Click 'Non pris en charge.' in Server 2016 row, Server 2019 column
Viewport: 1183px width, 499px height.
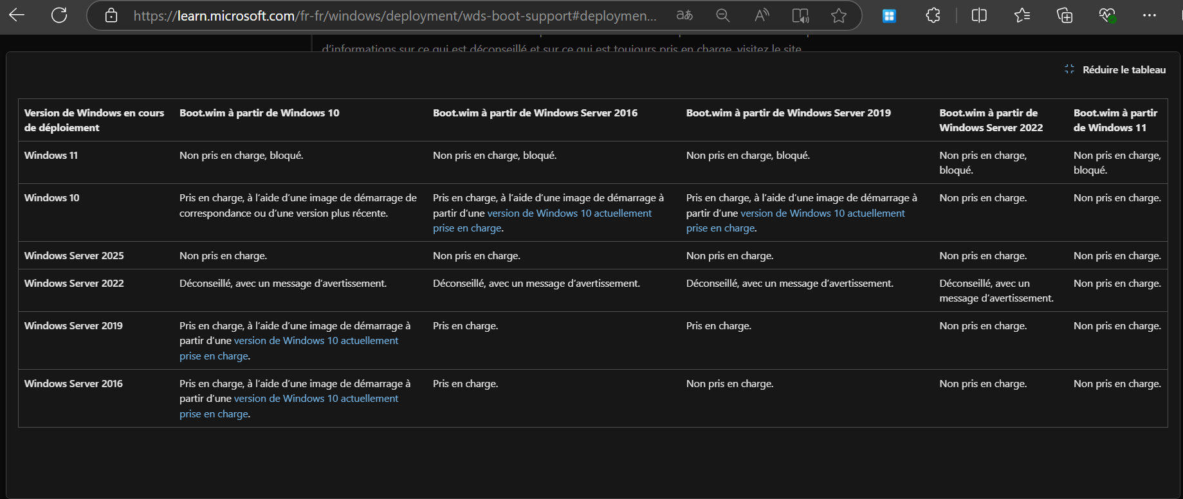(730, 383)
